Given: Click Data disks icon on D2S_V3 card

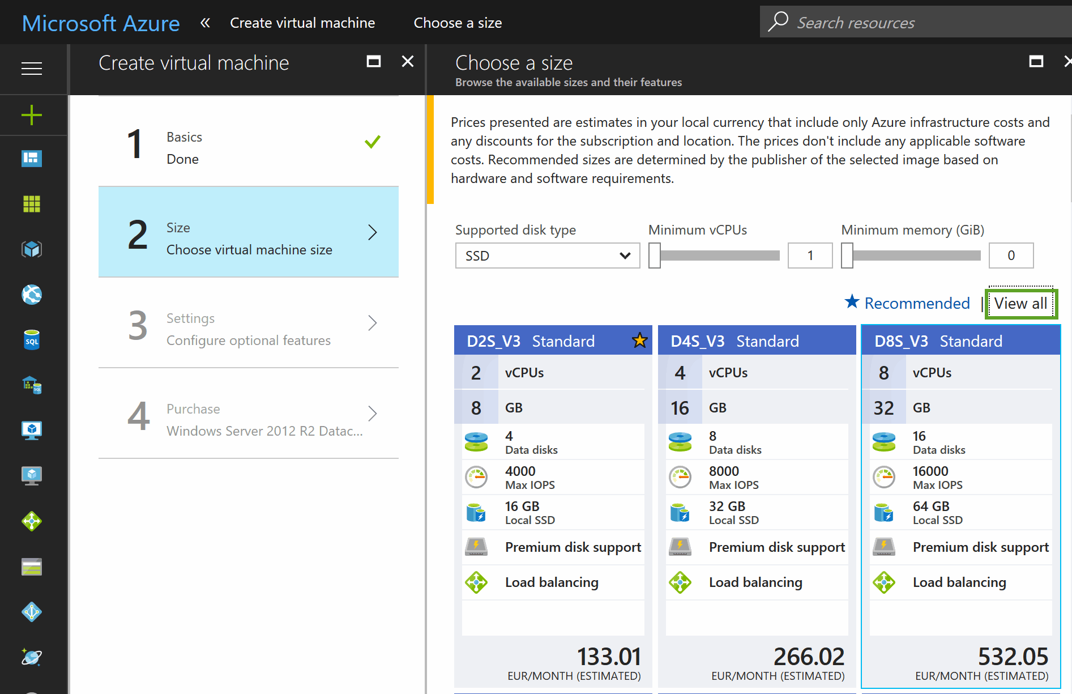Looking at the screenshot, I should point(476,442).
